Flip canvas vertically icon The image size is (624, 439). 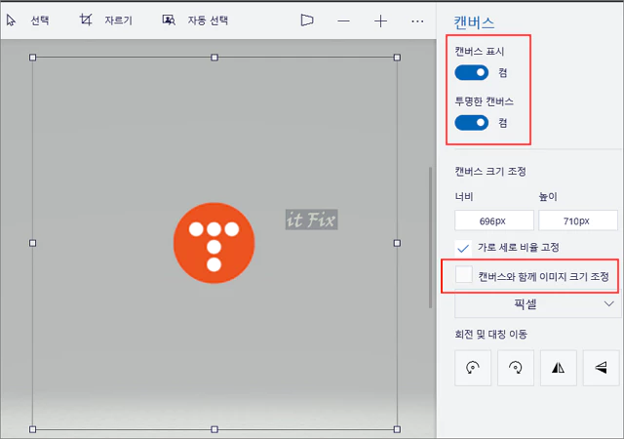coord(601,368)
